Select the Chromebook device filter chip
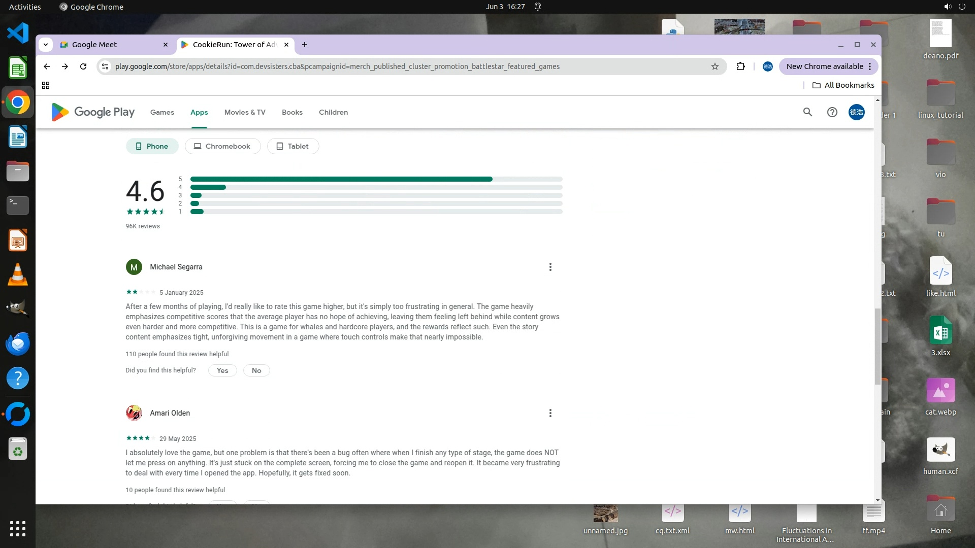The image size is (975, 548). [x=222, y=146]
